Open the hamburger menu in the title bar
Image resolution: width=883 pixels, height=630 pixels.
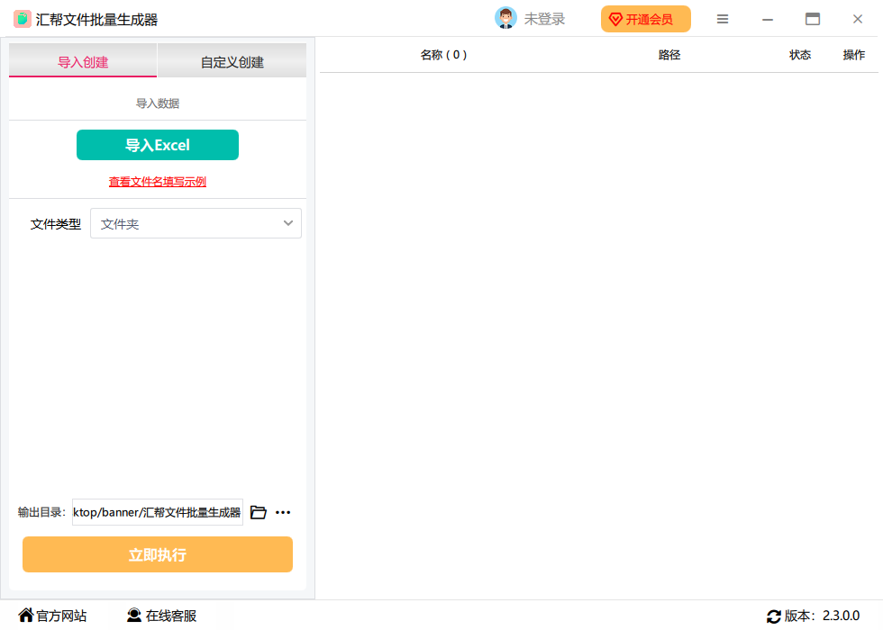pos(723,18)
